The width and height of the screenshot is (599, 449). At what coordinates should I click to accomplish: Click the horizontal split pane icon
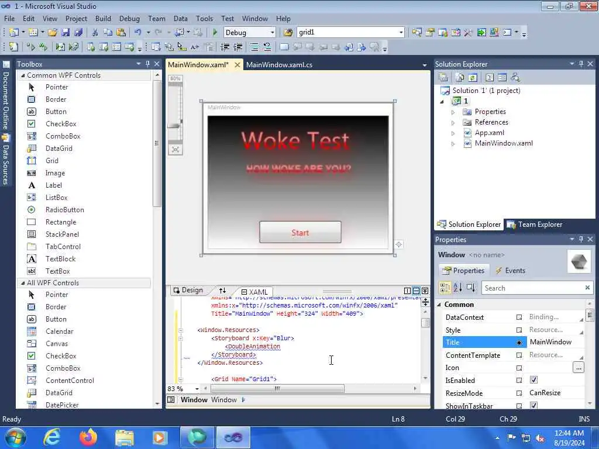click(416, 291)
